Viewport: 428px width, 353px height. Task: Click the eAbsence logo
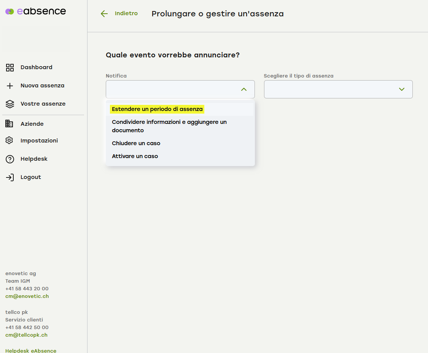coord(36,11)
